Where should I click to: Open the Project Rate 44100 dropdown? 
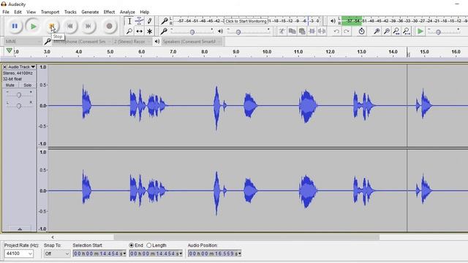[x=19, y=254]
